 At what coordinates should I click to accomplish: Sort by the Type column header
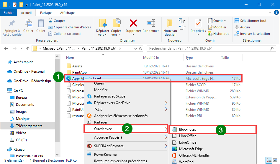point(189,58)
